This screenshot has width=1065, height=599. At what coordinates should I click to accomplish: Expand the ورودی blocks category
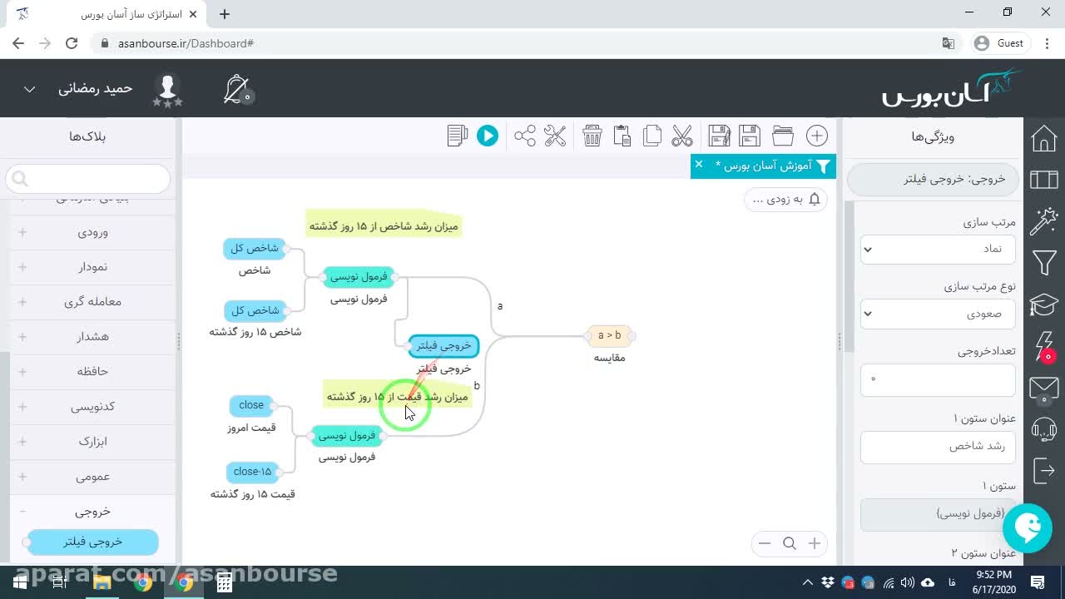point(92,232)
